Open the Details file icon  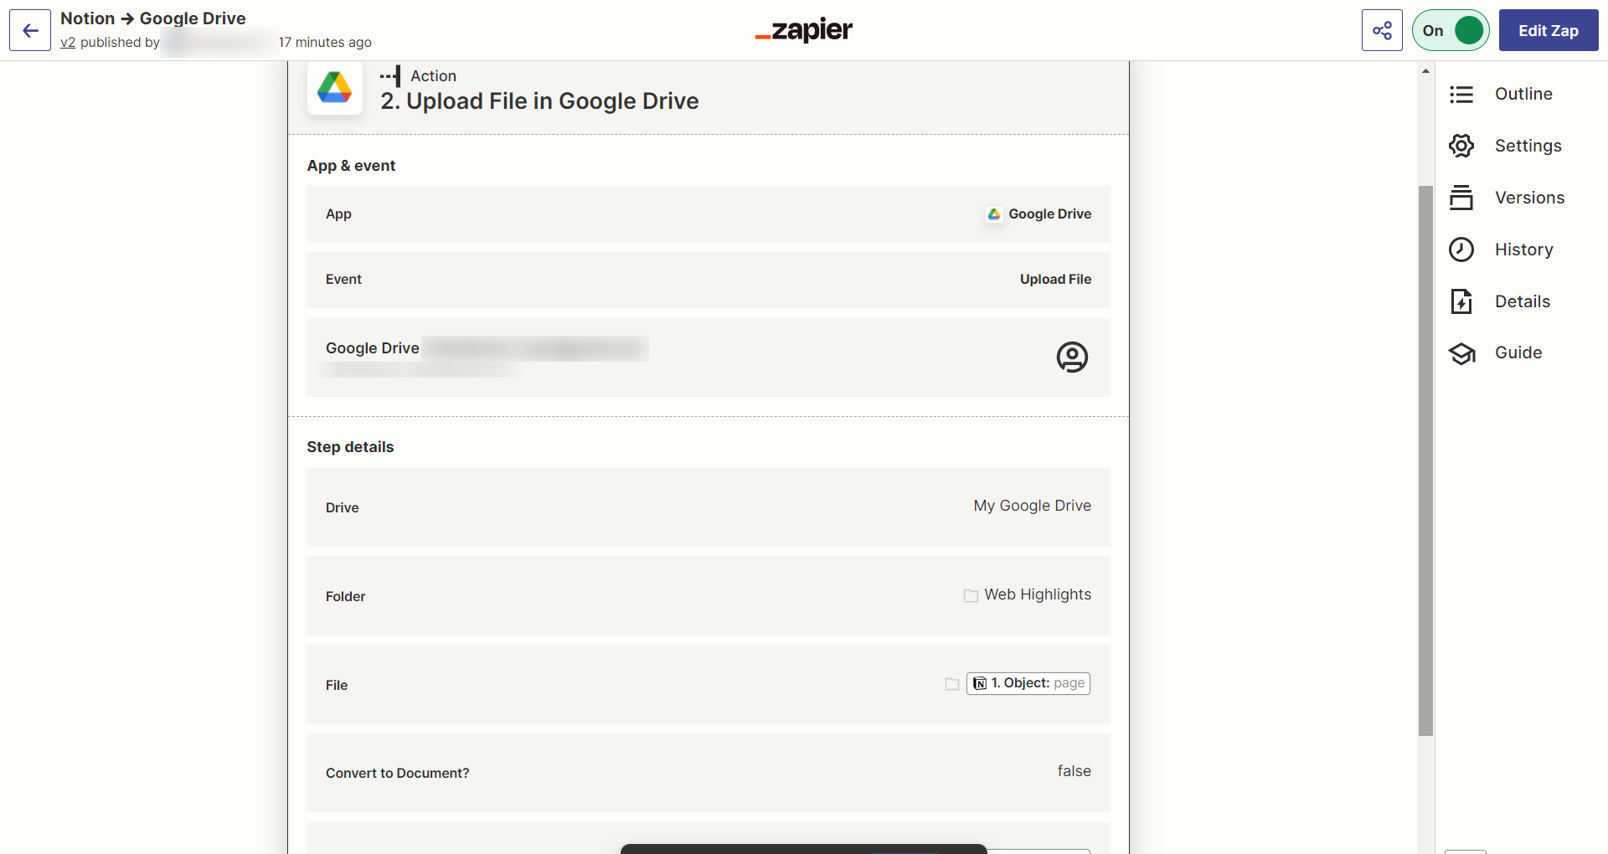[1461, 301]
